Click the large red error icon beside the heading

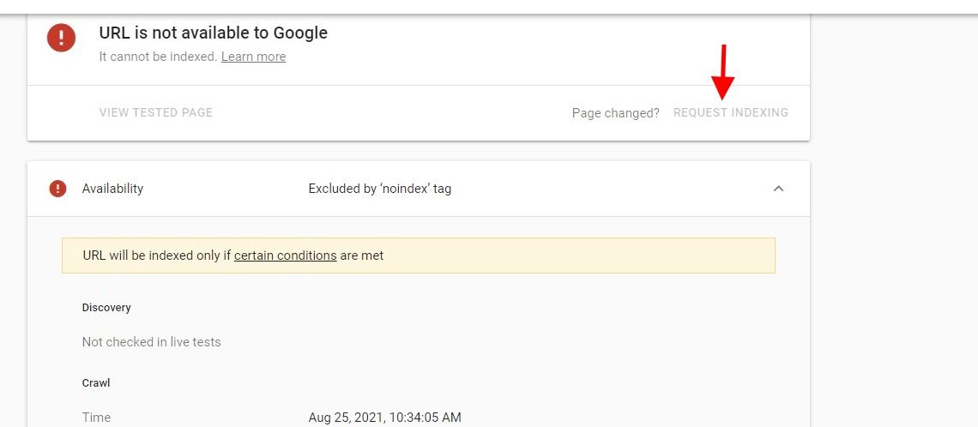coord(61,38)
